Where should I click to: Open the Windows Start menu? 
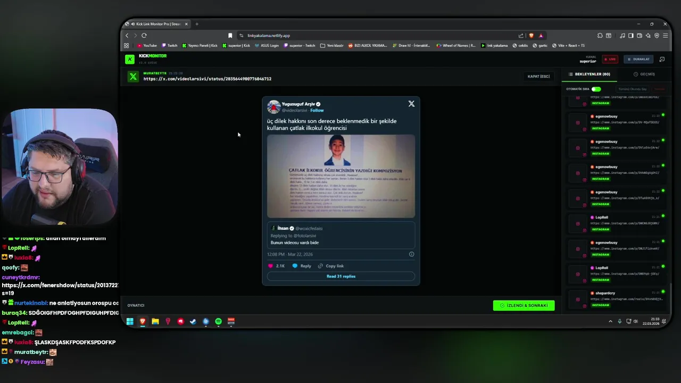click(130, 321)
